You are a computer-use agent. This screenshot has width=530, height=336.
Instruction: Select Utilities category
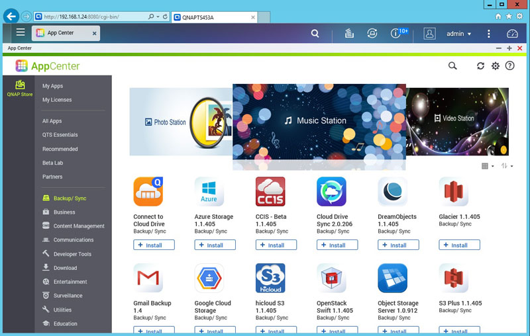tap(57, 310)
